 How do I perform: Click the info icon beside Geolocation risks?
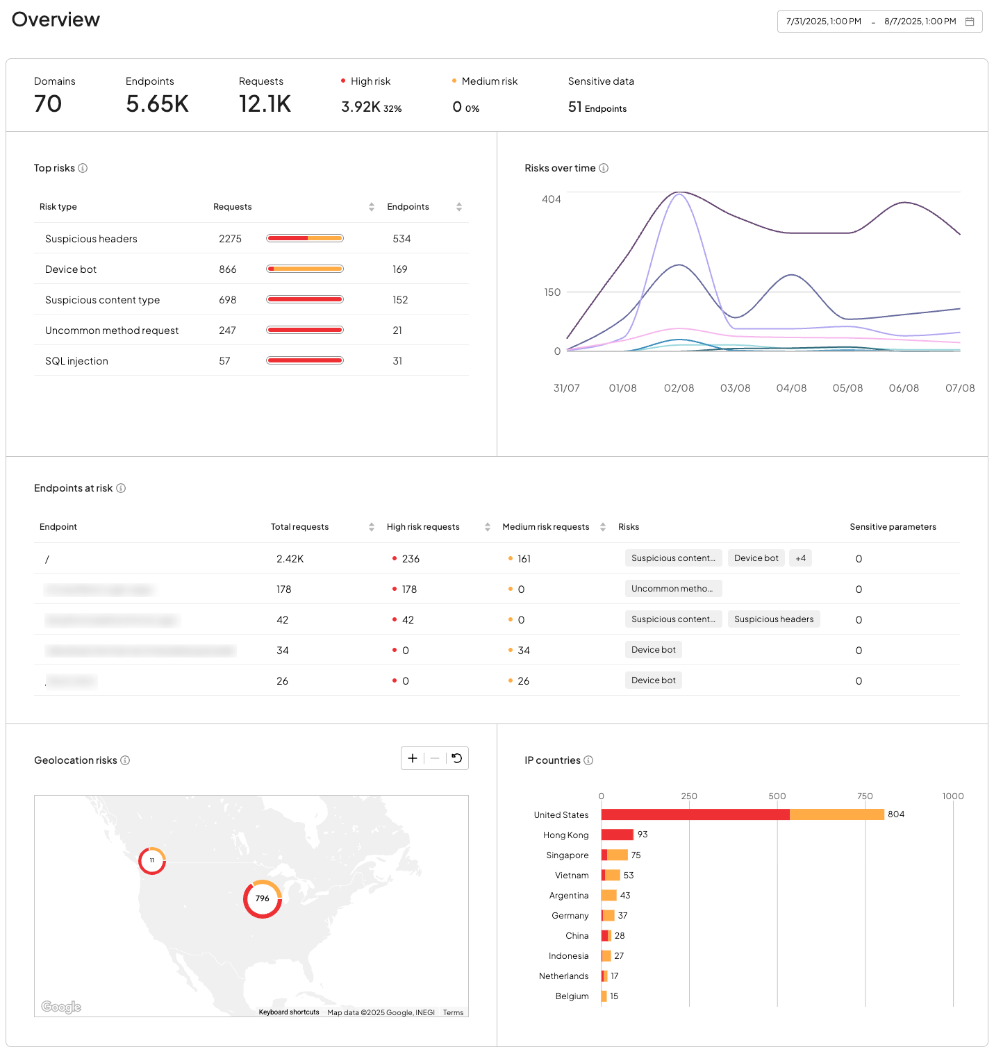pos(125,760)
